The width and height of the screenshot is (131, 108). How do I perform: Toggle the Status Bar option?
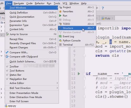pos(32,75)
